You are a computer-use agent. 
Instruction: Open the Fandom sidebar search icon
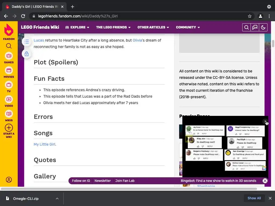(9, 46)
